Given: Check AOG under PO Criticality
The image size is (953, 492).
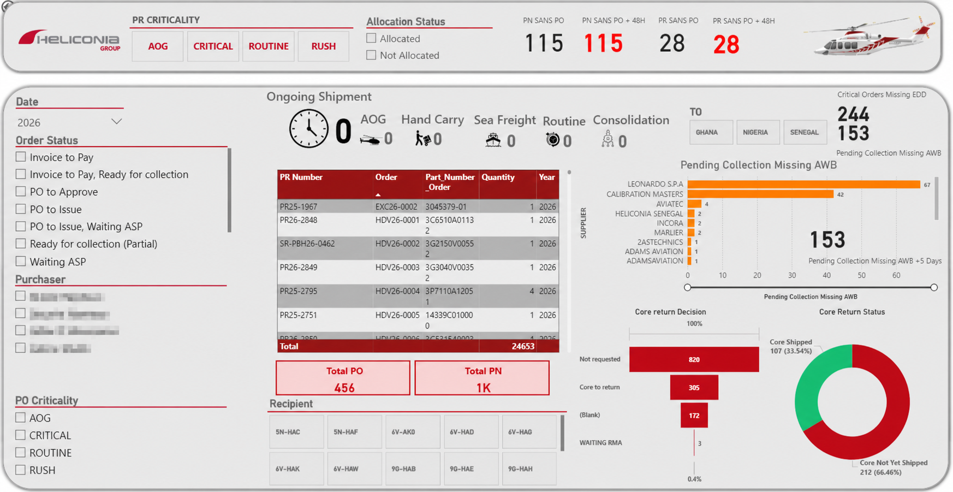Looking at the screenshot, I should tap(21, 418).
